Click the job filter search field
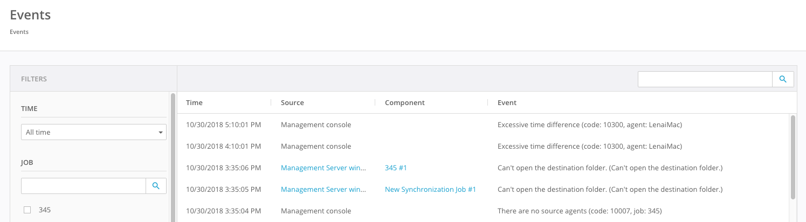 (x=84, y=186)
